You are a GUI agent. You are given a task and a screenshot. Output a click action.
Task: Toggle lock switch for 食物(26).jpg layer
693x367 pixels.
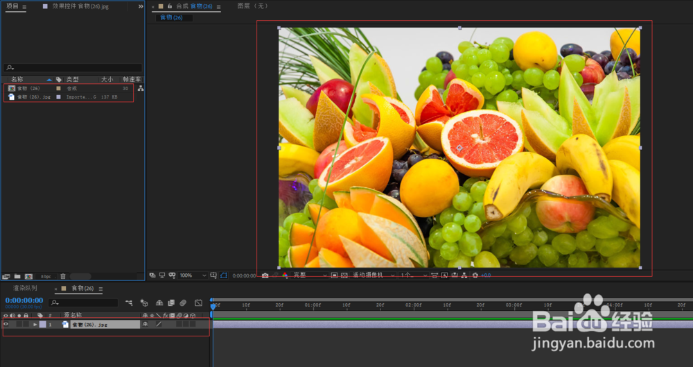pos(26,325)
